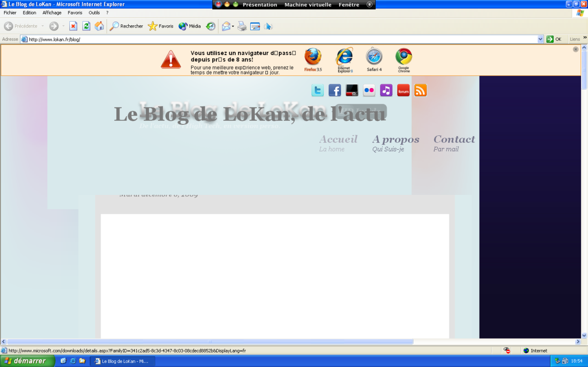Open the back history dropdown arrow

click(43, 26)
